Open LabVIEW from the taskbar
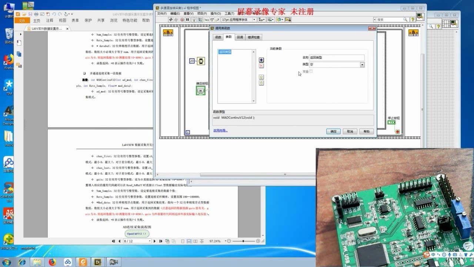The width and height of the screenshot is (474, 267). point(98,262)
